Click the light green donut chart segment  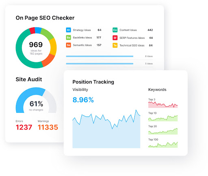click(x=48, y=33)
